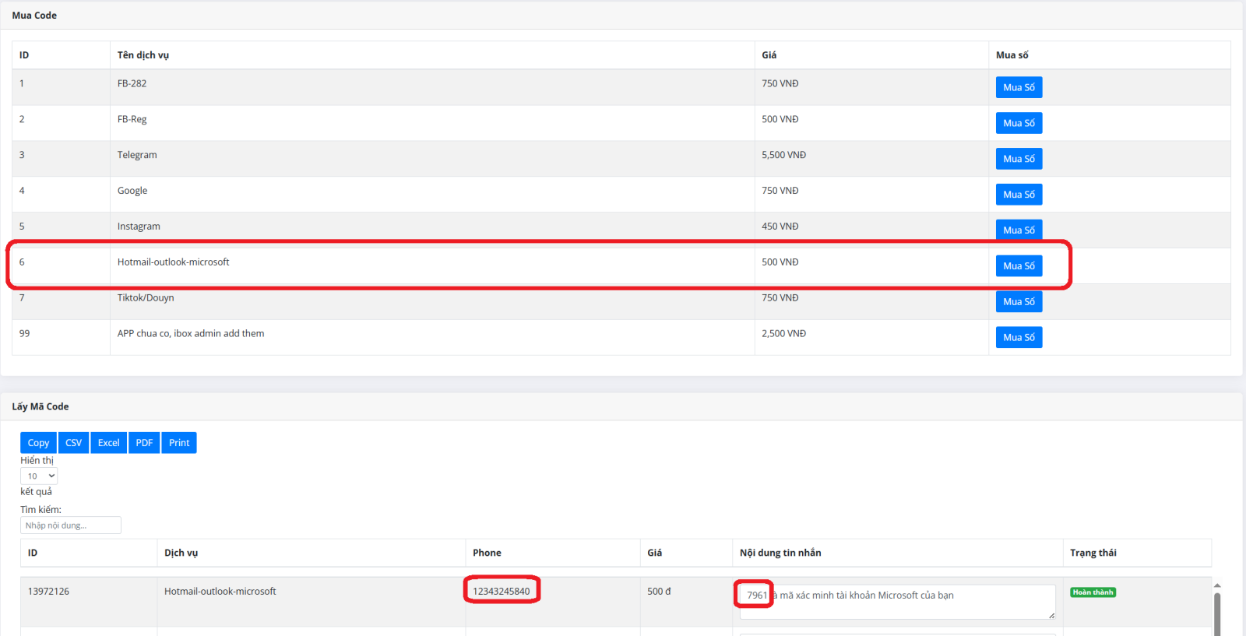Export table to Excel
Screen dimensions: 1246x636
coord(108,443)
